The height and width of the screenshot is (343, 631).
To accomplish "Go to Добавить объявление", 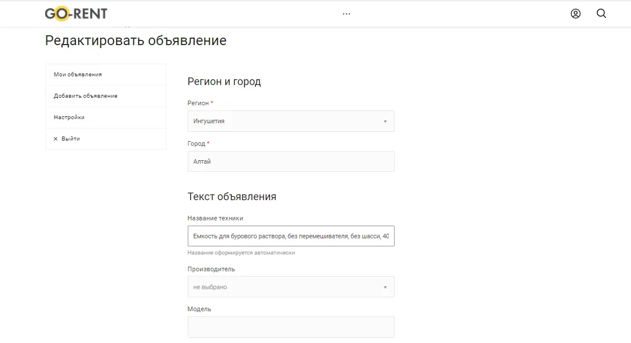I will (86, 96).
